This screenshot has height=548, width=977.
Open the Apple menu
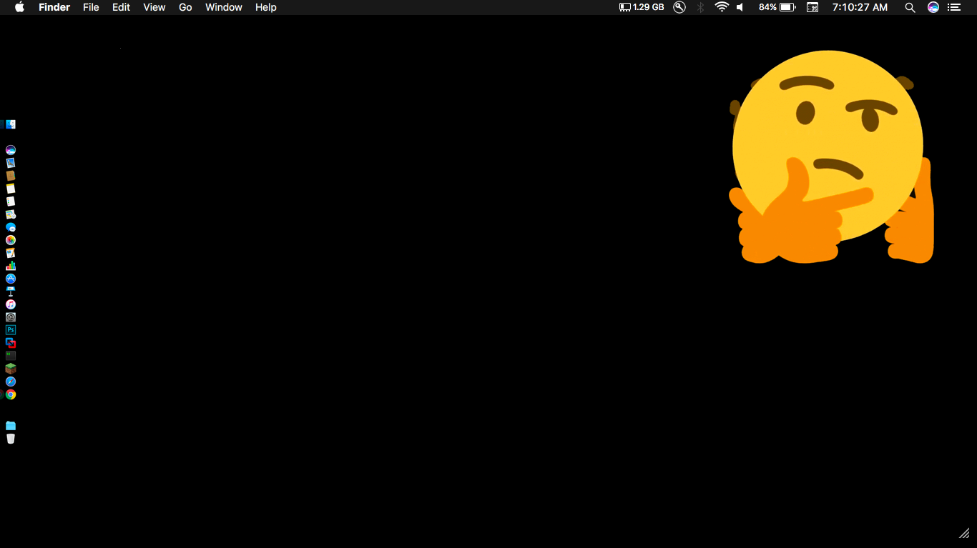pos(19,7)
